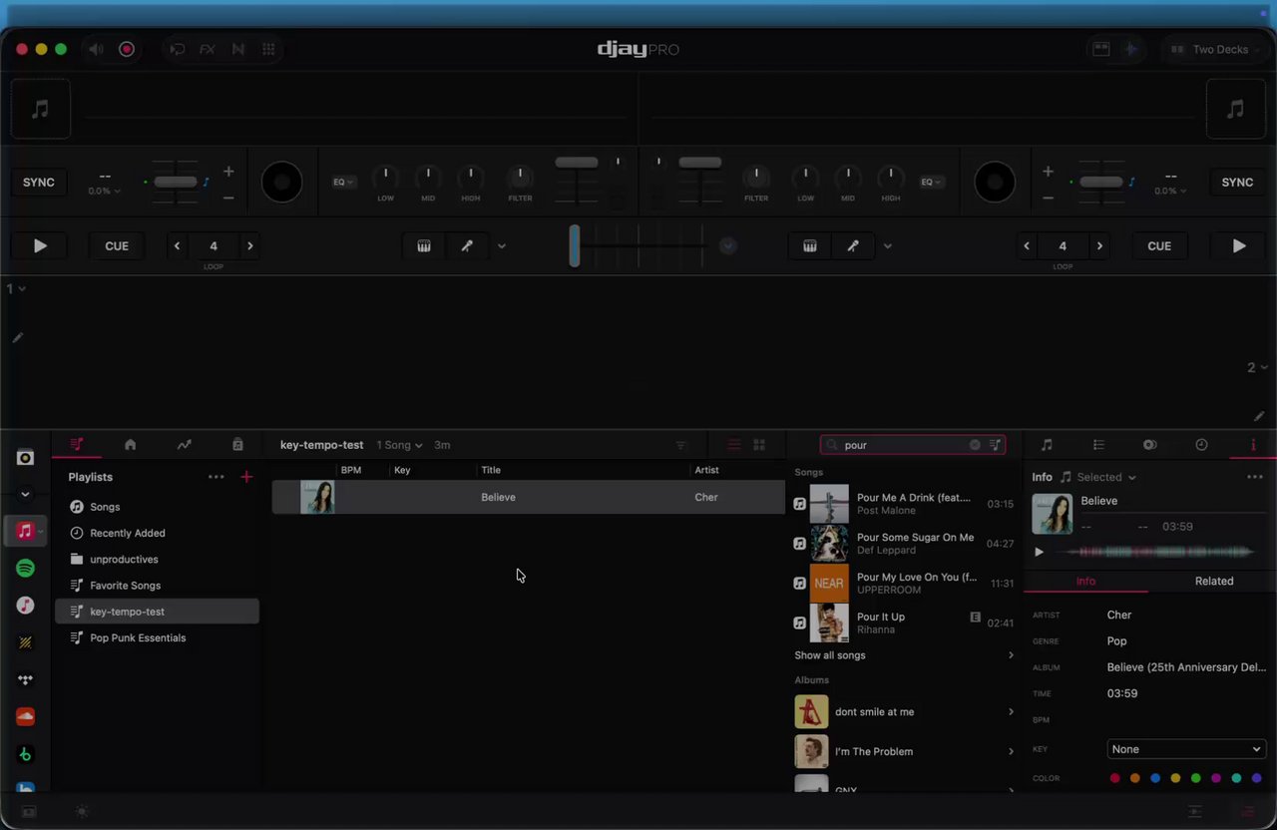Open the Favorite Songs playlist

(x=157, y=586)
